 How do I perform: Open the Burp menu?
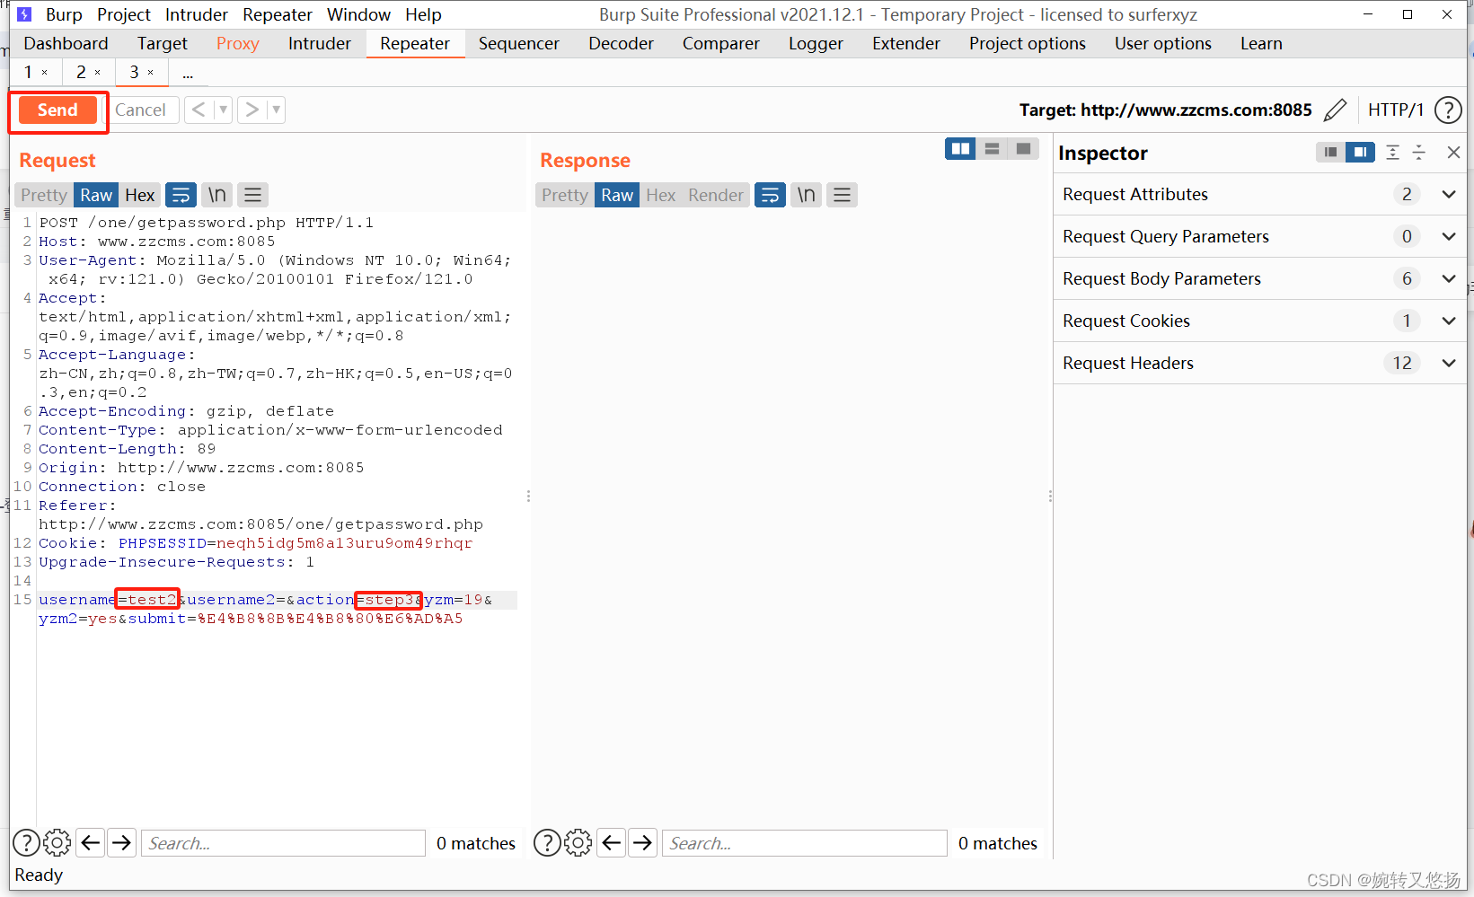click(x=64, y=14)
